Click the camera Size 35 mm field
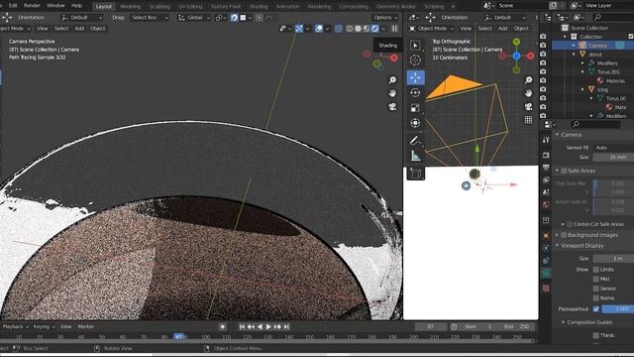This screenshot has width=634, height=357. (x=613, y=157)
